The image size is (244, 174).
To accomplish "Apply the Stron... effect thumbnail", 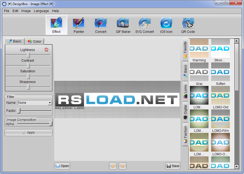I will [x=220, y=48].
